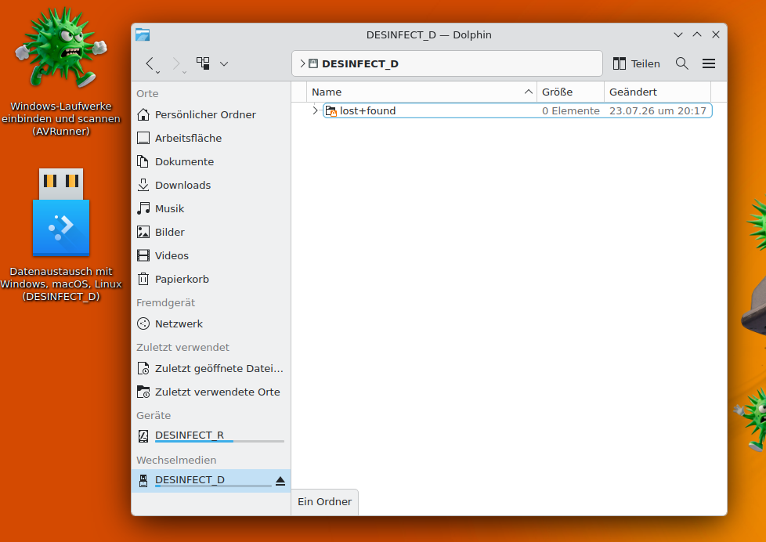Open forward-arrow history dropdown
Screen dimensions: 766x542
184,72
